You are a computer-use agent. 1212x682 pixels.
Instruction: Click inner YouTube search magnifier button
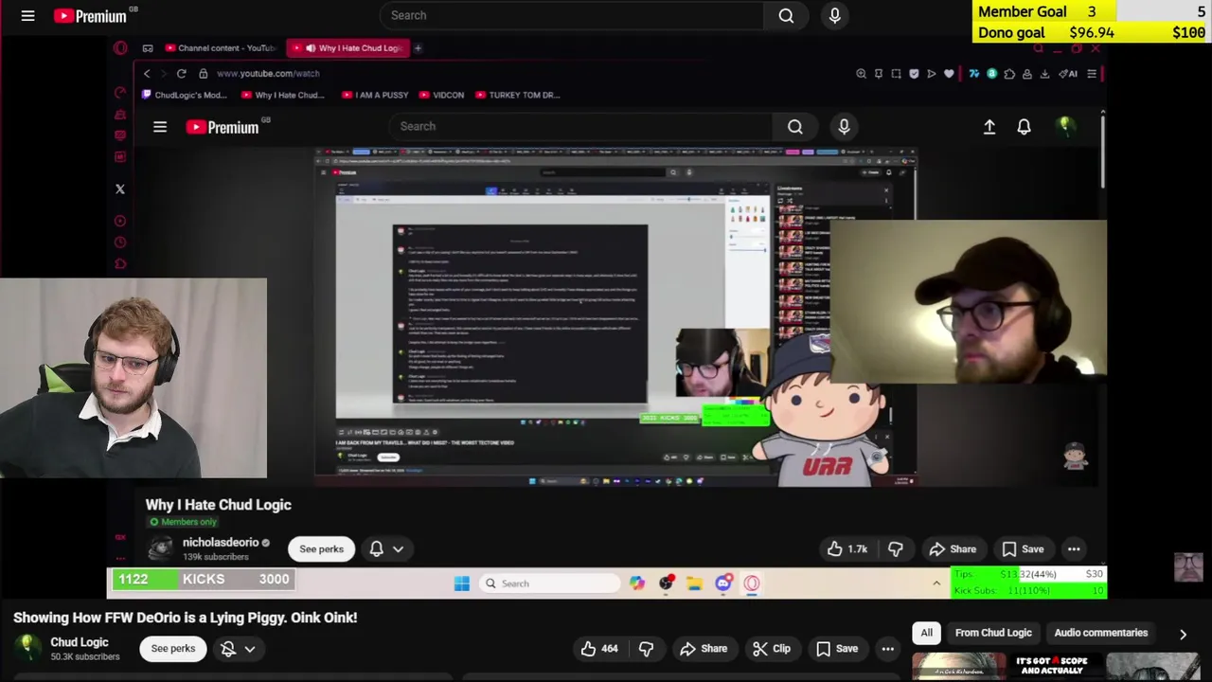pos(794,126)
